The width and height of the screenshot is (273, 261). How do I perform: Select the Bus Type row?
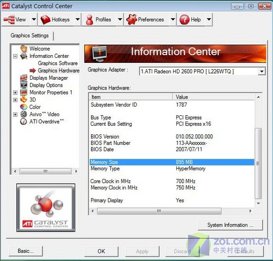(172, 117)
